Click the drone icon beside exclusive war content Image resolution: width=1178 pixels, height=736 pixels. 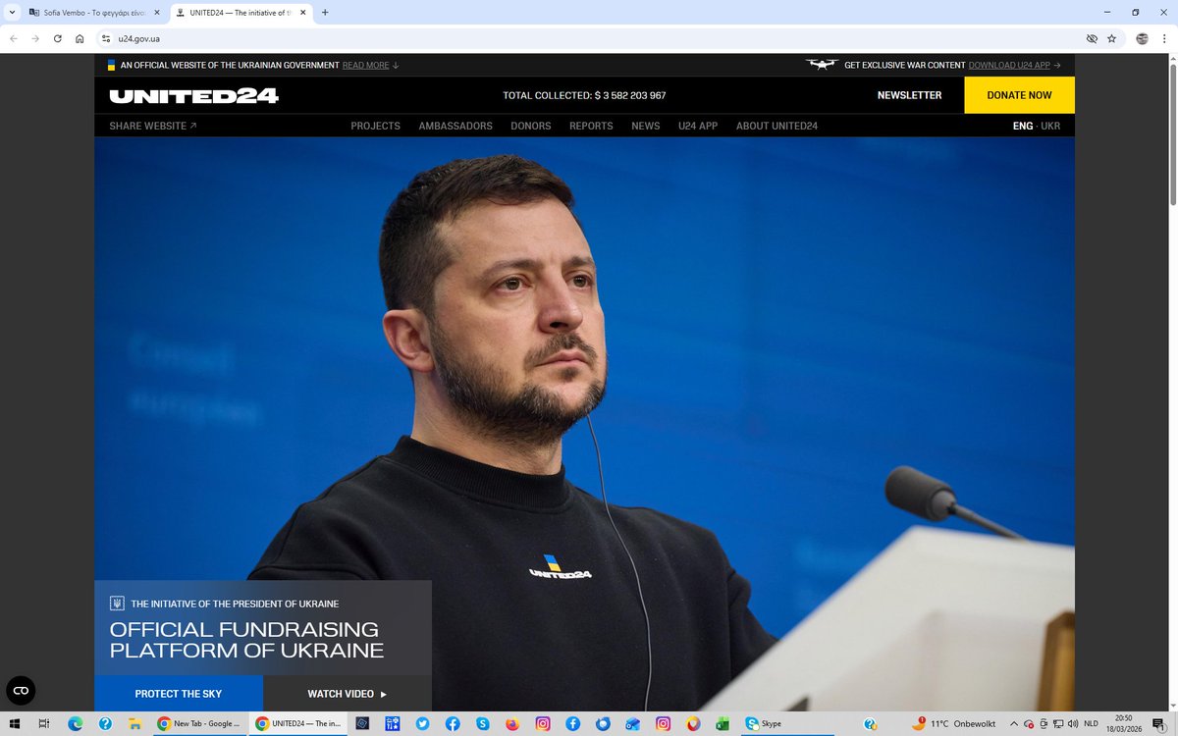click(x=822, y=65)
